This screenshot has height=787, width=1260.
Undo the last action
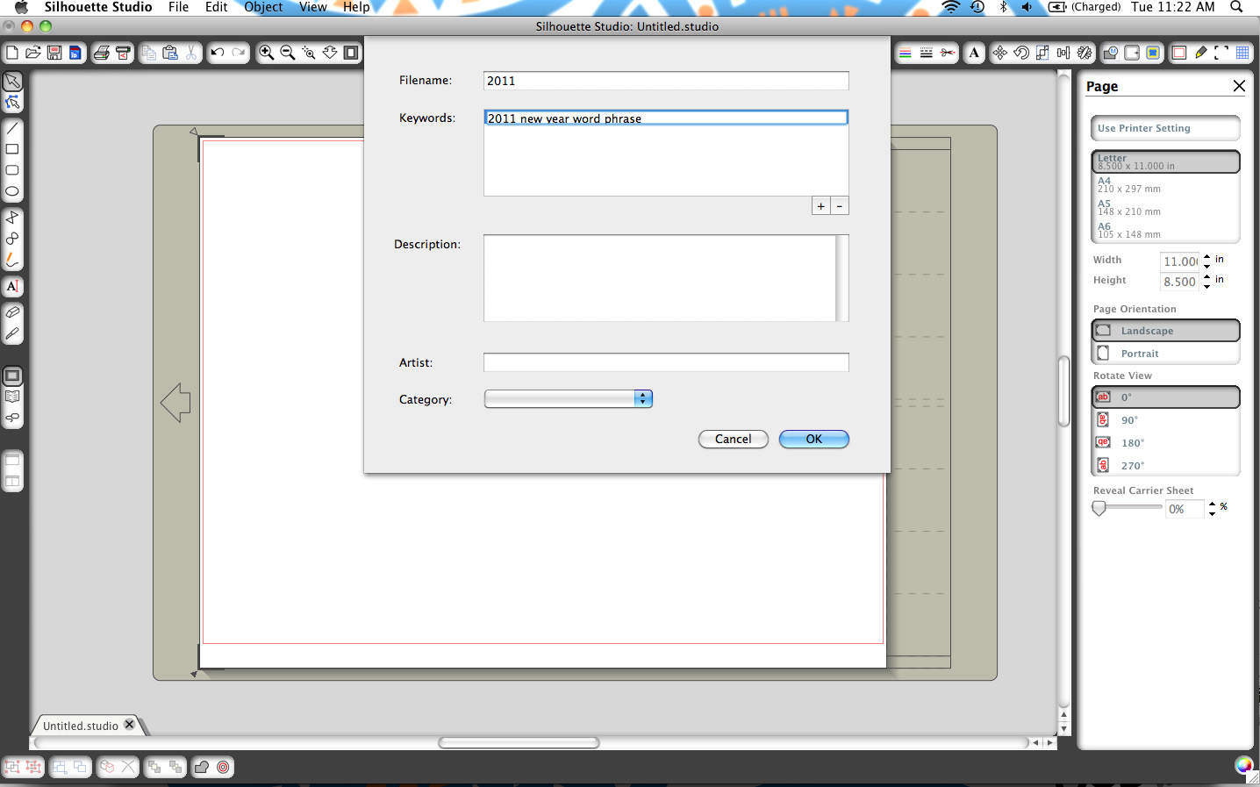coord(218,54)
